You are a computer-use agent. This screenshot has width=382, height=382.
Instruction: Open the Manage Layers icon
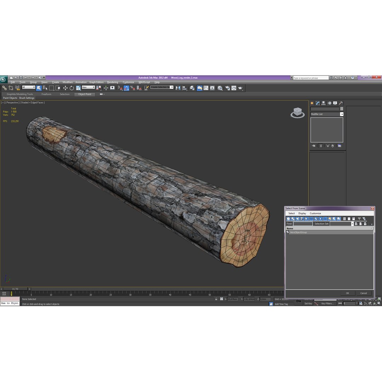[192, 88]
